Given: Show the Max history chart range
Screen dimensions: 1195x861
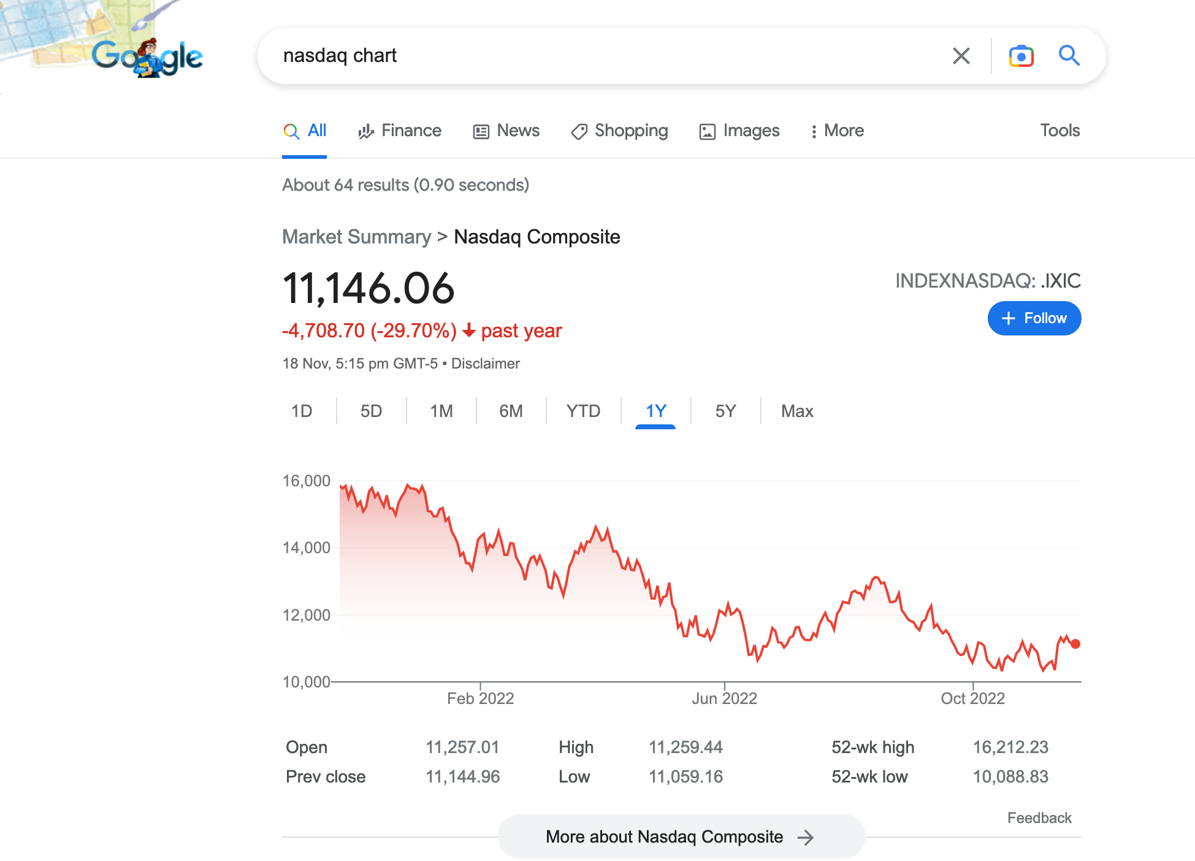Looking at the screenshot, I should coord(797,411).
